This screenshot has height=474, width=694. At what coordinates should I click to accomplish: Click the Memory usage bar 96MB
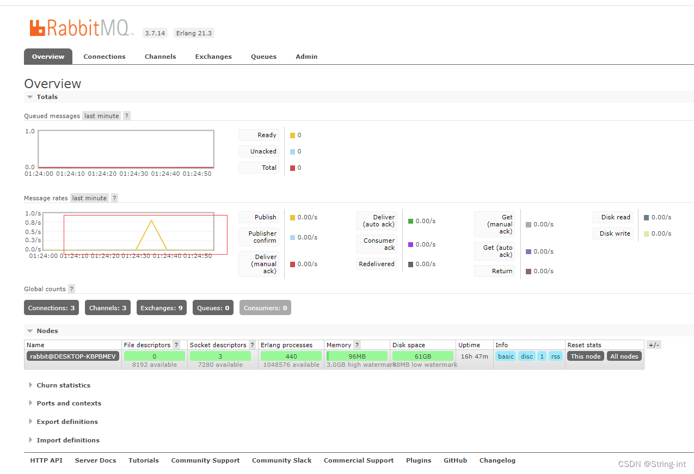357,356
